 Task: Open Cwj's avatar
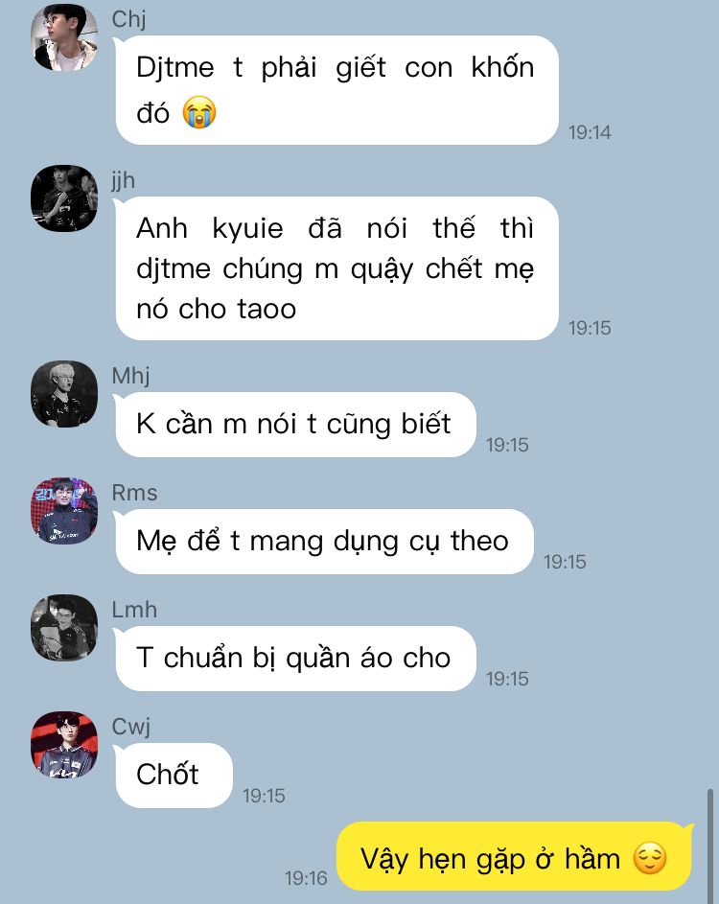tap(64, 745)
